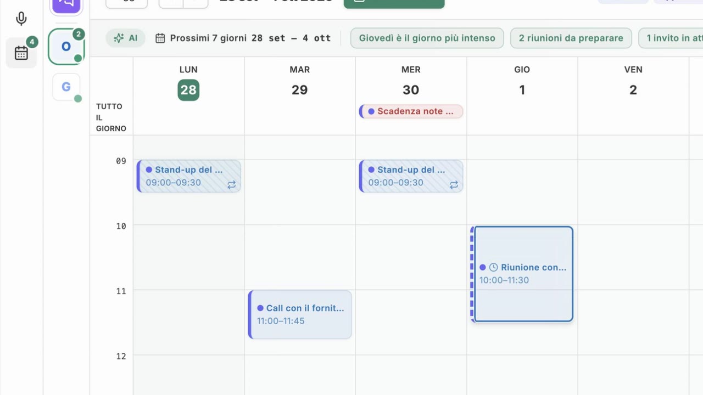
Task: Click the "09" hour label
Action: tap(121, 161)
